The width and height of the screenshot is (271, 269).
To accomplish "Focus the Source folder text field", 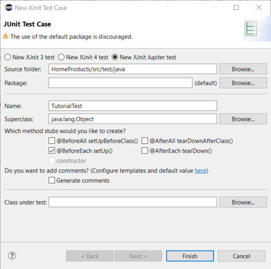I will 133,69.
